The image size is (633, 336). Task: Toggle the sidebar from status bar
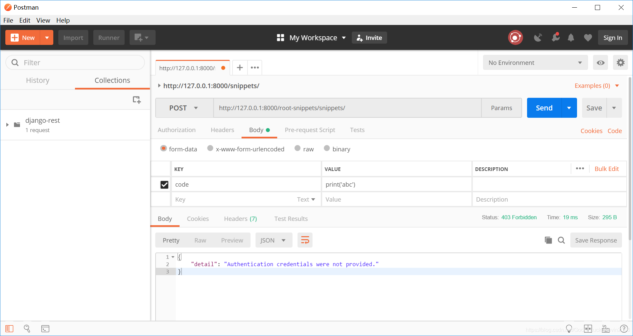(x=9, y=329)
